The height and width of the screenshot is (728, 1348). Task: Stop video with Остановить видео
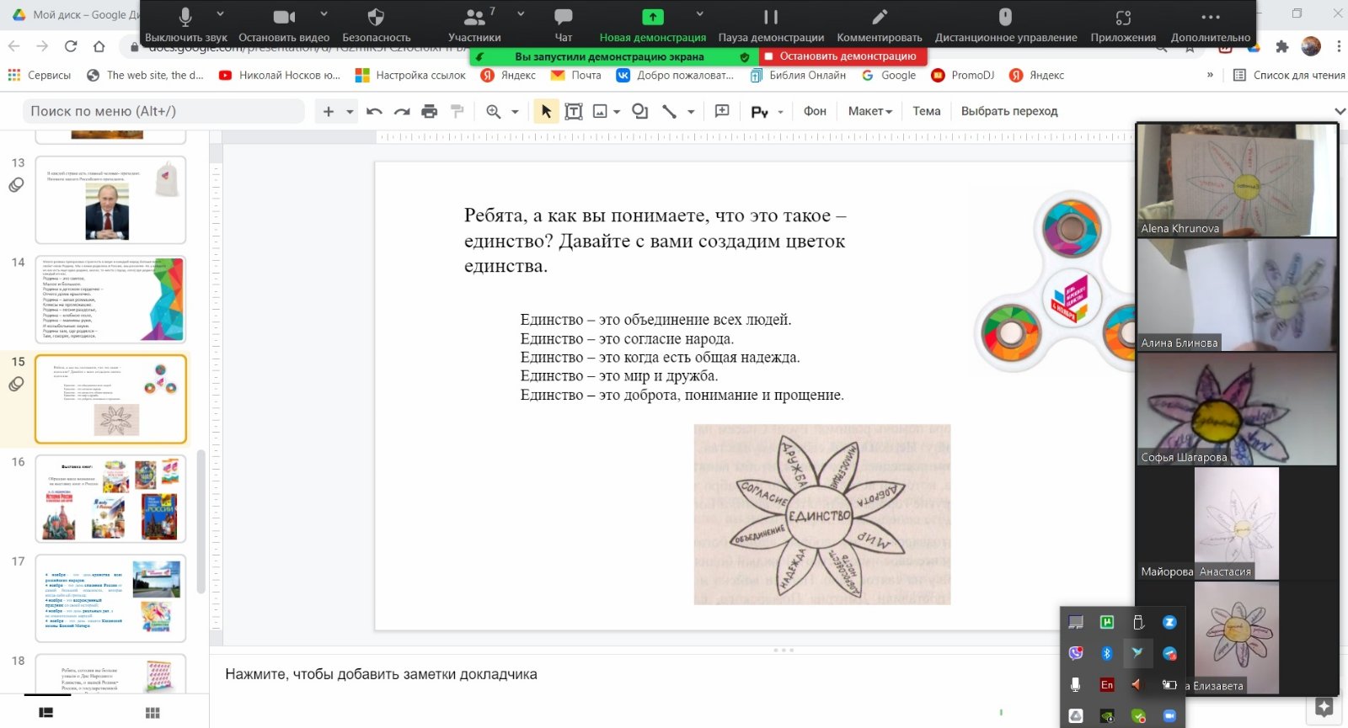click(284, 25)
